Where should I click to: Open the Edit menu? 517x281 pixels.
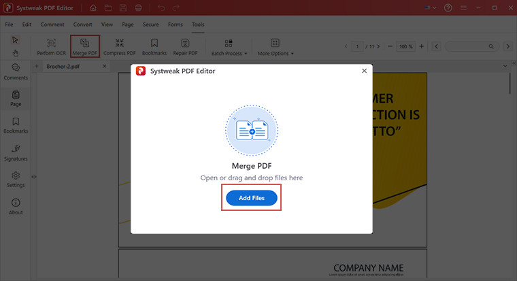[27, 24]
